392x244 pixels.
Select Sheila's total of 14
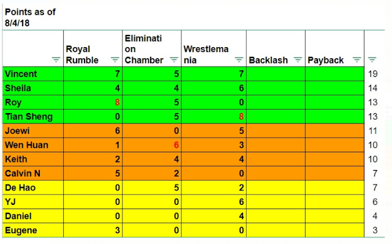tap(374, 88)
